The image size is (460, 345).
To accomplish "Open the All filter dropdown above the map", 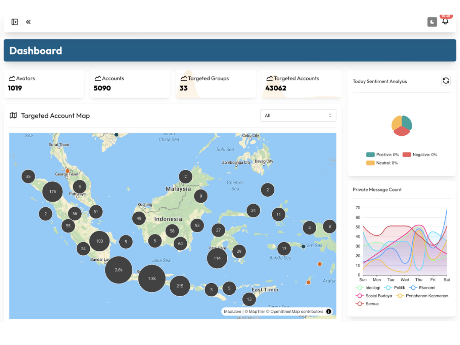I will click(298, 115).
